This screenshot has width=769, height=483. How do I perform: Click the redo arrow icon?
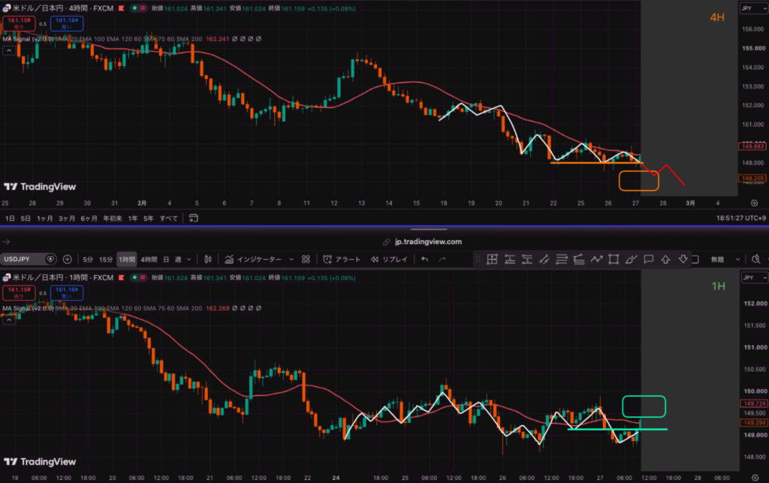pyautogui.click(x=442, y=259)
